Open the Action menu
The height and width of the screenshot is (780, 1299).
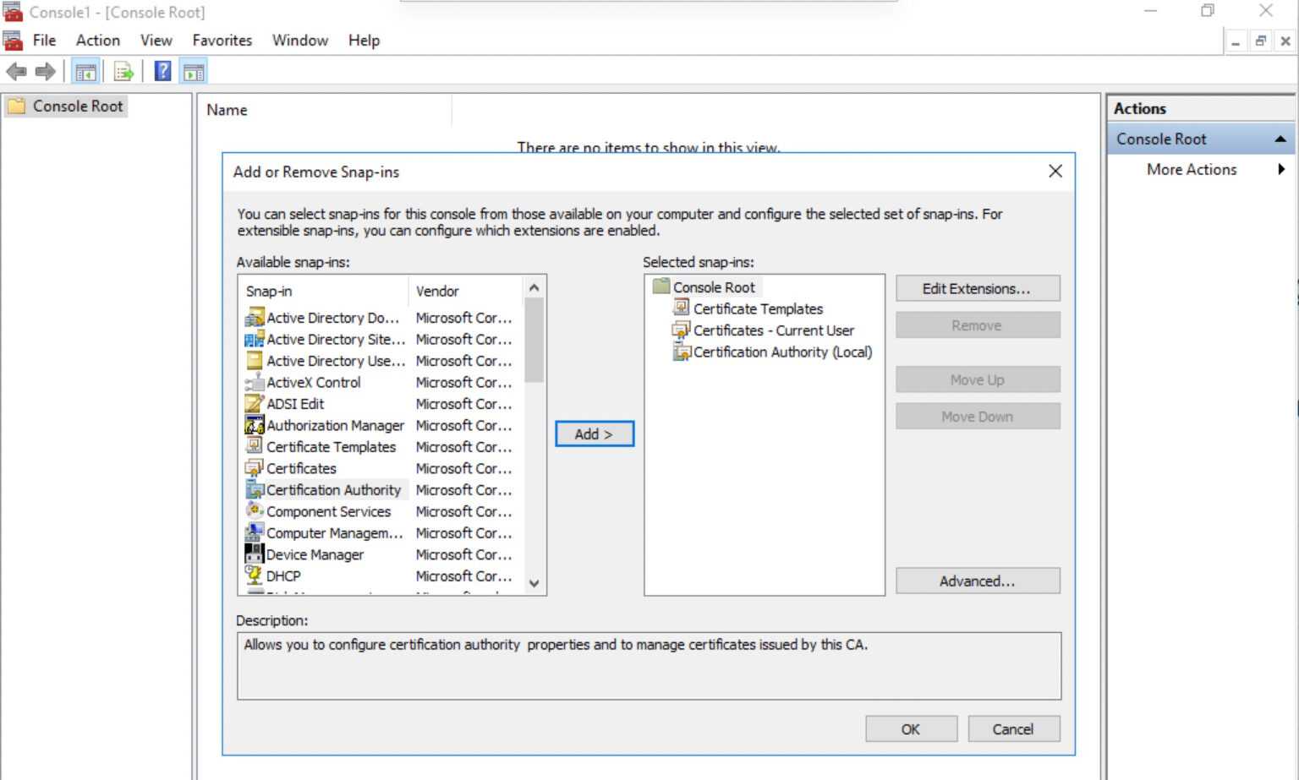97,40
